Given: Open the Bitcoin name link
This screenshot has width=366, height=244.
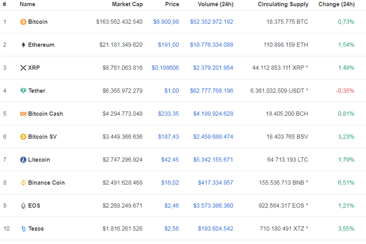Looking at the screenshot, I should [x=38, y=22].
